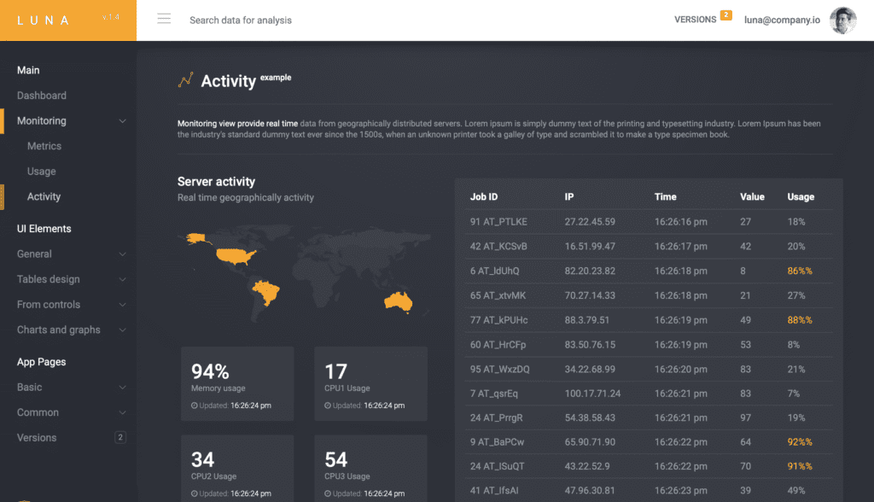
Task: Open General menu in sidebar
Action: 34,254
